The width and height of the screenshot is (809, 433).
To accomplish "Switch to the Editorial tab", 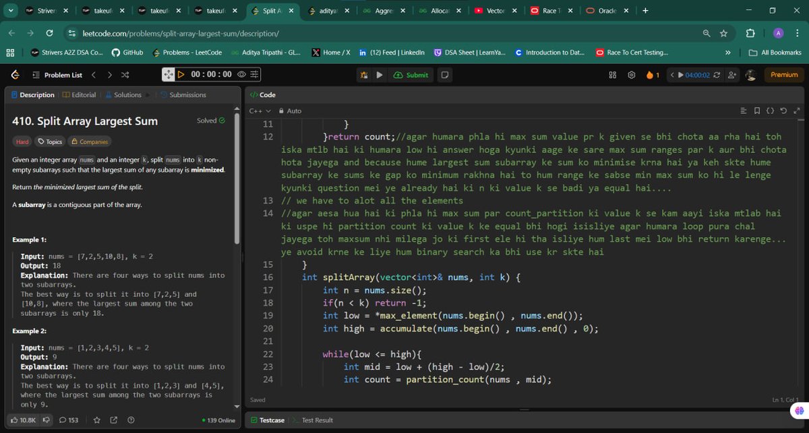I will coord(80,95).
